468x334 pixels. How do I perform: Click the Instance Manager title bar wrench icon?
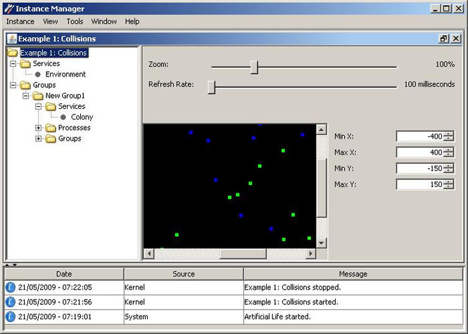pyautogui.click(x=9, y=8)
